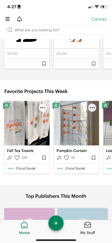This screenshot has height=243, width=112.
Task: Open the pink top publisher card
Action: coord(29,214)
